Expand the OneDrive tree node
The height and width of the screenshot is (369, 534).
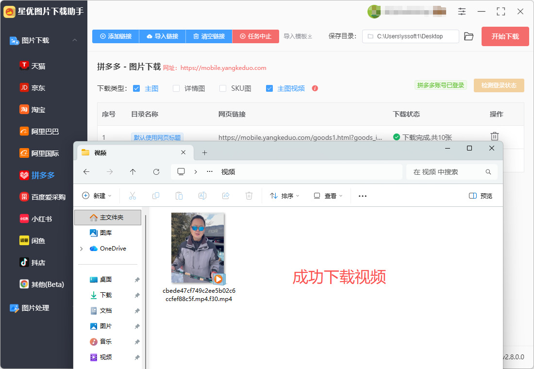[x=82, y=249]
